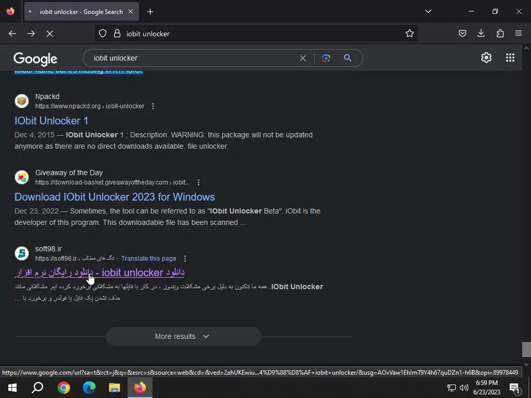Image resolution: width=531 pixels, height=398 pixels.
Task: Click the scrollbar up arrow
Action: [526, 48]
